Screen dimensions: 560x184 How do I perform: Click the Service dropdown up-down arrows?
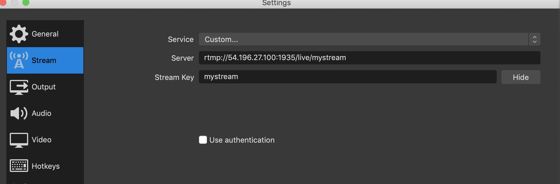(x=534, y=39)
